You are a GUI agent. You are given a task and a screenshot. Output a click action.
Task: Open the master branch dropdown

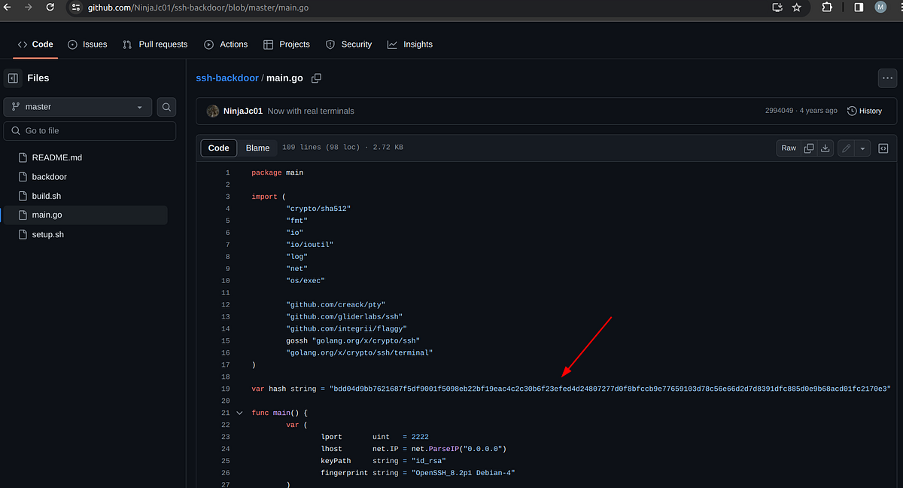coord(78,107)
